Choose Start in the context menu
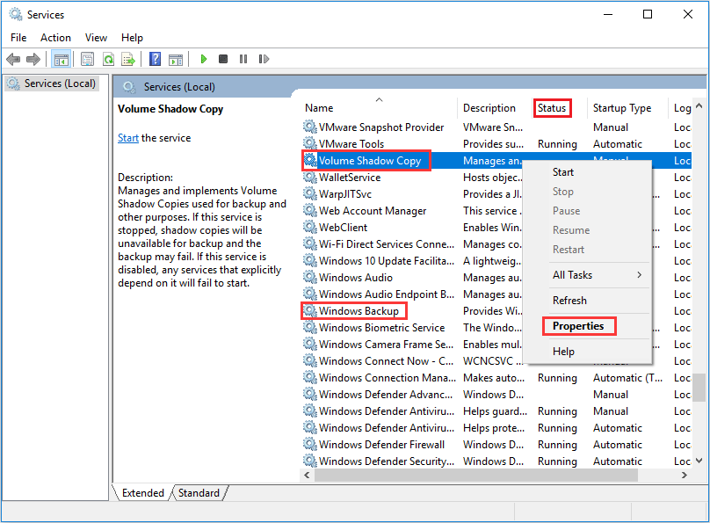 [x=563, y=172]
